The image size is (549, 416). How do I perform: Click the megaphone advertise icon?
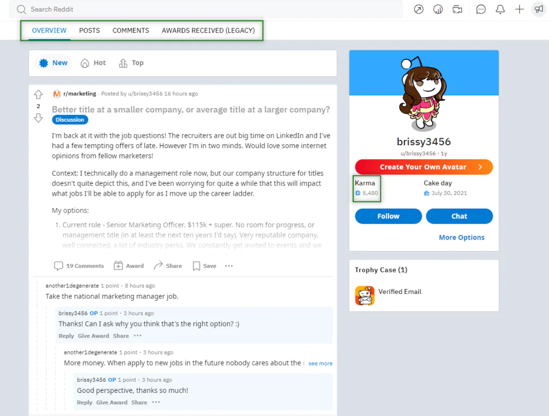pos(539,10)
